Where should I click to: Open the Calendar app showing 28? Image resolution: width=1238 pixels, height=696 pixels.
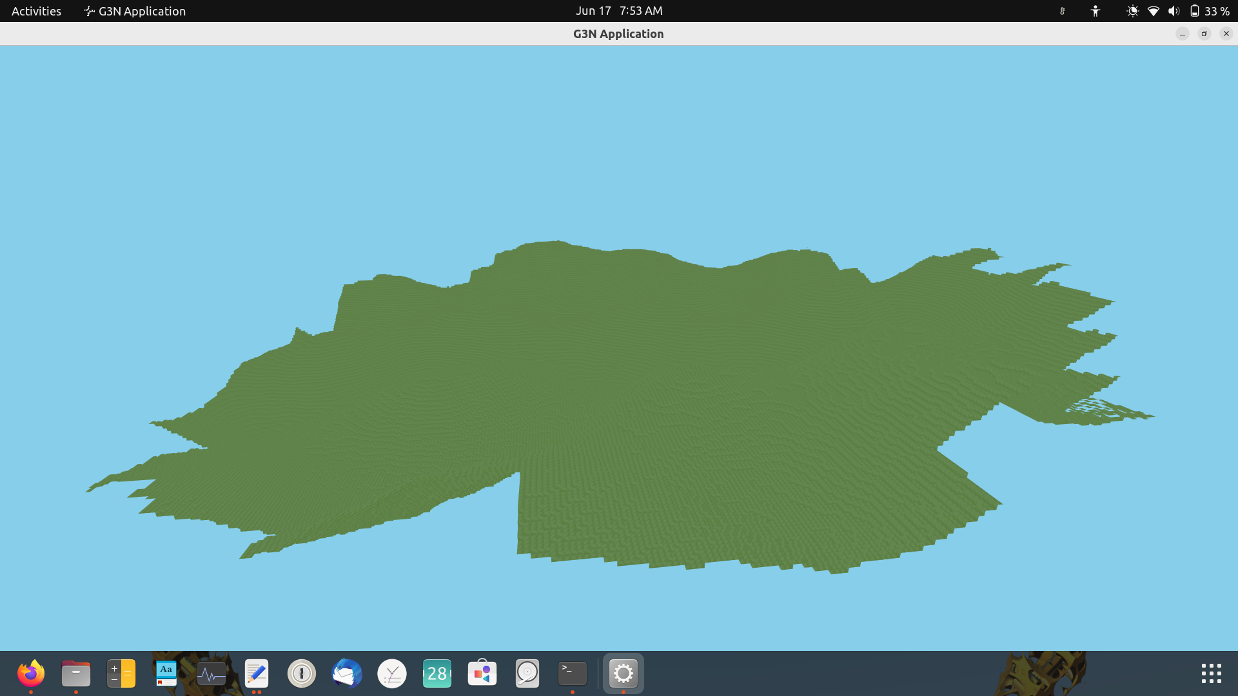click(x=437, y=673)
